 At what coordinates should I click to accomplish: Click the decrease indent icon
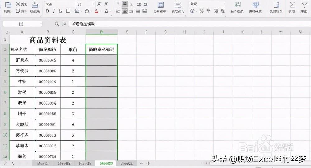pos(139,4)
